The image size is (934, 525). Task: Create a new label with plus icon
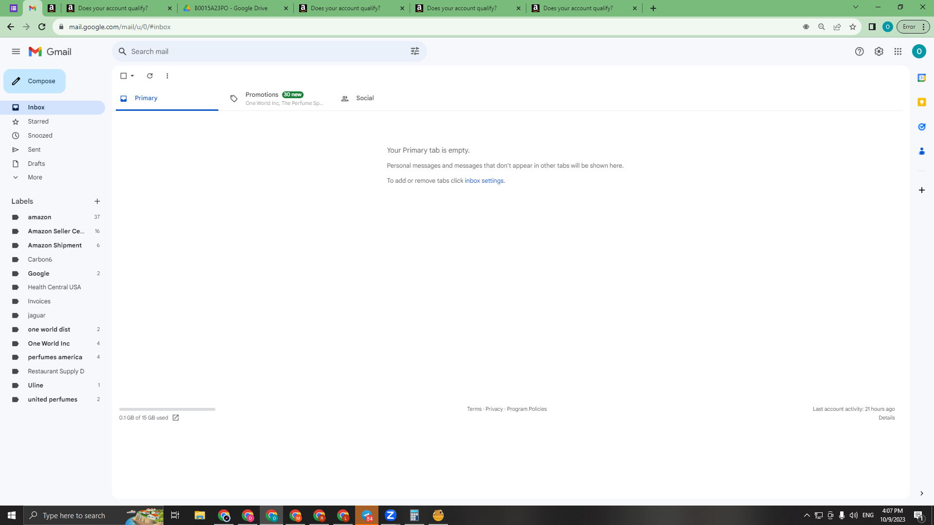click(x=97, y=201)
